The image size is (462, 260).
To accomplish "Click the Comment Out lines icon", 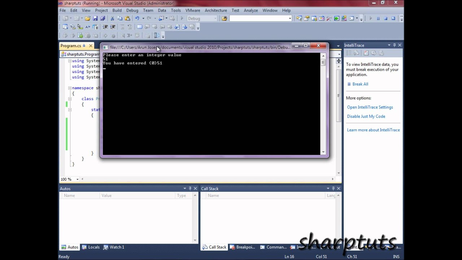I will [122, 27].
